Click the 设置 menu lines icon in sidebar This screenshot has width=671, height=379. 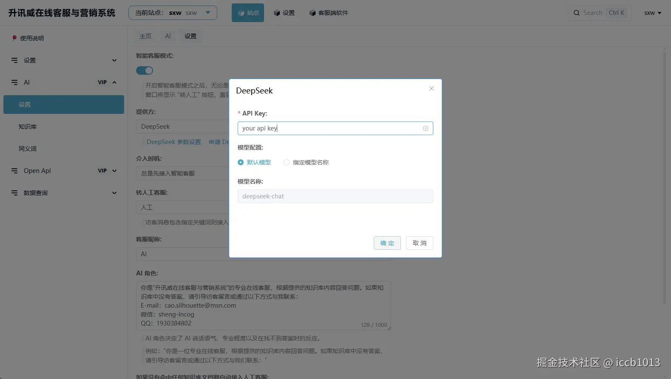click(14, 60)
